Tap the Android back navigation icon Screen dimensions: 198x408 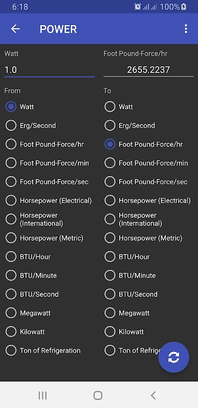click(153, 395)
